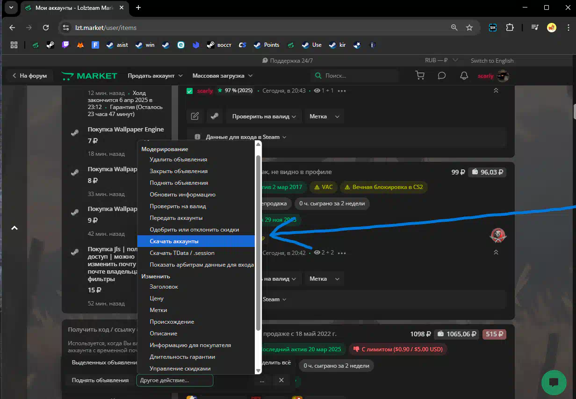Open the blue F bookmark icon
This screenshot has height=399, width=576.
(x=95, y=45)
